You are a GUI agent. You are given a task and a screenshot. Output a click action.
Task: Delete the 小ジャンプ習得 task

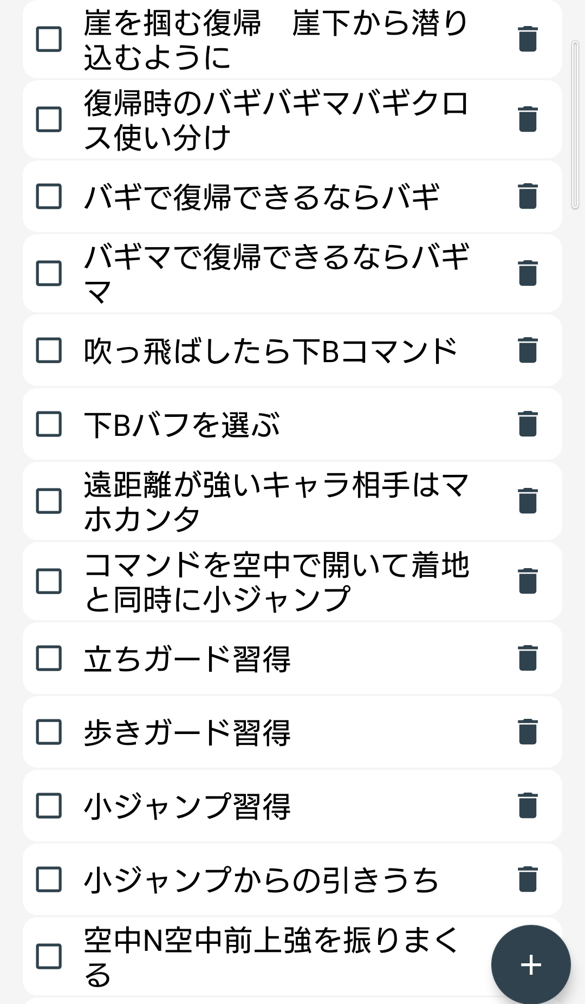pos(528,806)
